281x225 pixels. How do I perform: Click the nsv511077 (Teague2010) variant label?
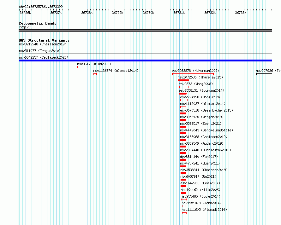coord(40,51)
